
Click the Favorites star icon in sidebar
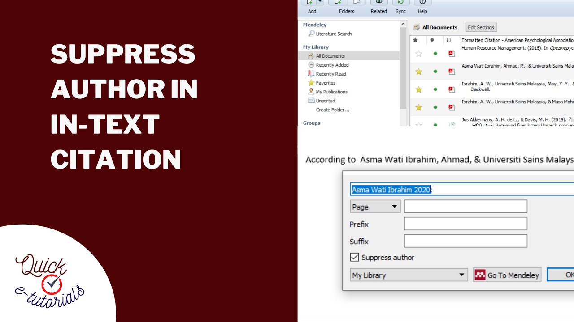311,83
